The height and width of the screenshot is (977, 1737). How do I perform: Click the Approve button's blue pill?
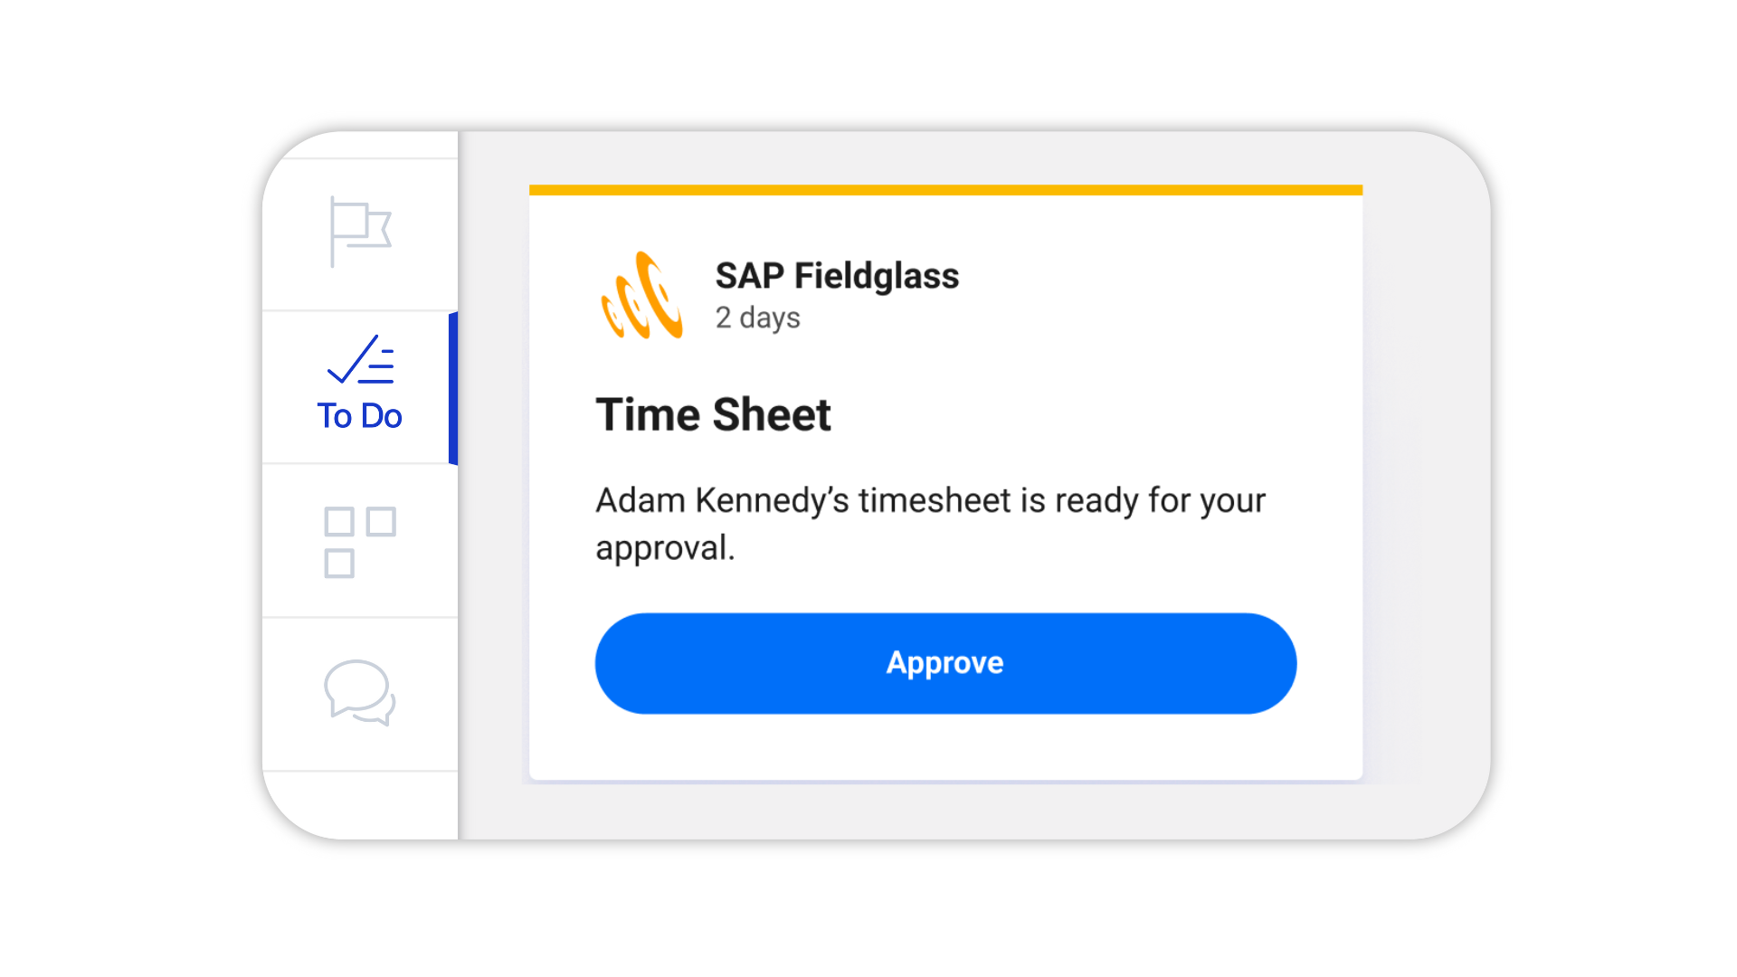944,663
